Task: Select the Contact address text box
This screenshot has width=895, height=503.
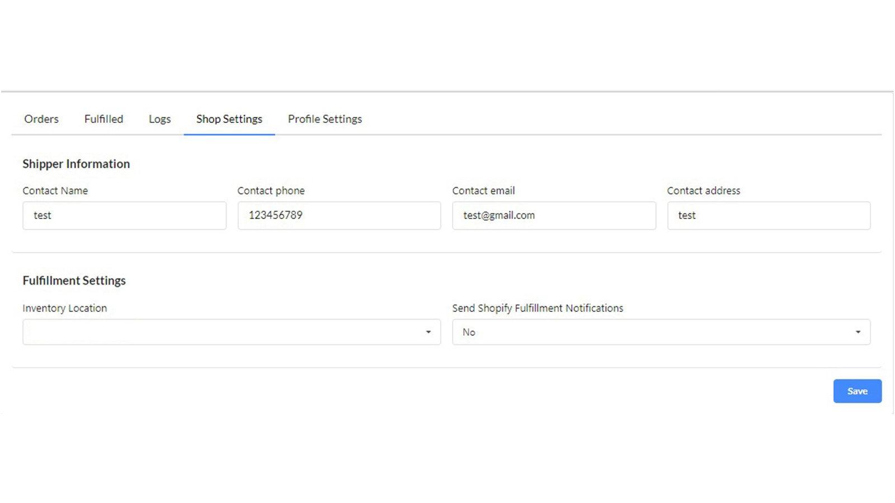Action: click(769, 216)
